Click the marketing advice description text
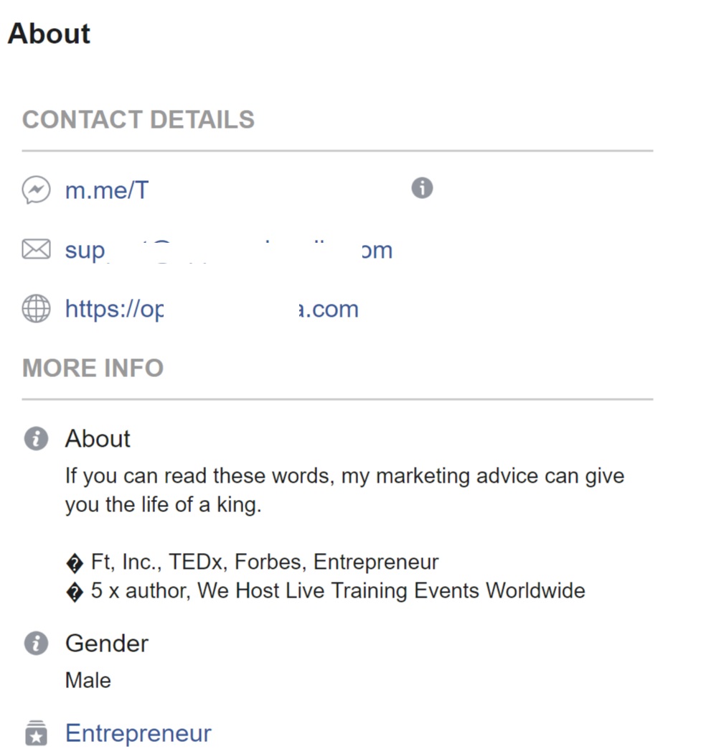The width and height of the screenshot is (719, 752). (345, 490)
